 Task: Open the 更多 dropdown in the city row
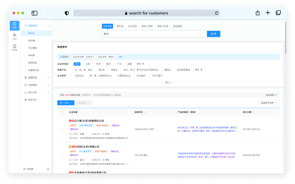(140, 64)
